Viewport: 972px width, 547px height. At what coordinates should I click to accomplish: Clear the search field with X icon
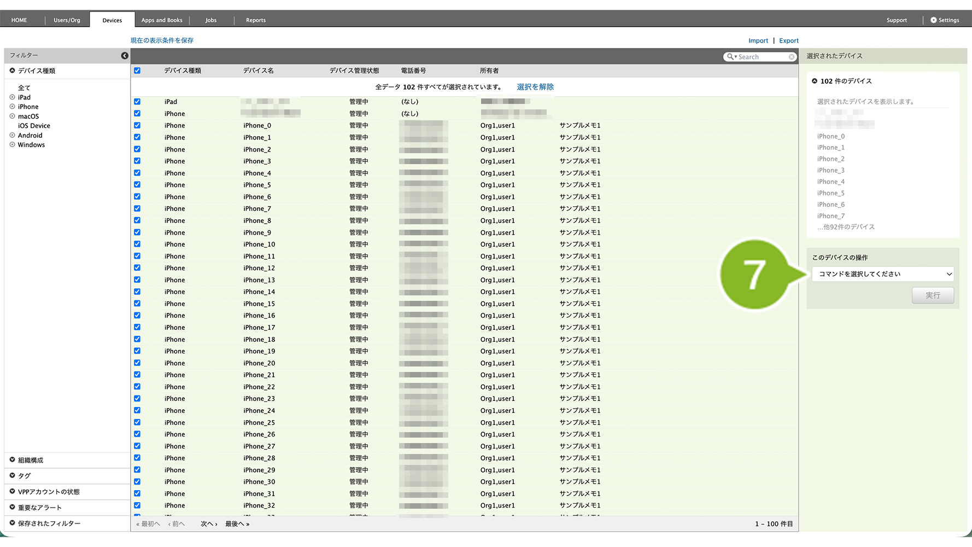791,57
